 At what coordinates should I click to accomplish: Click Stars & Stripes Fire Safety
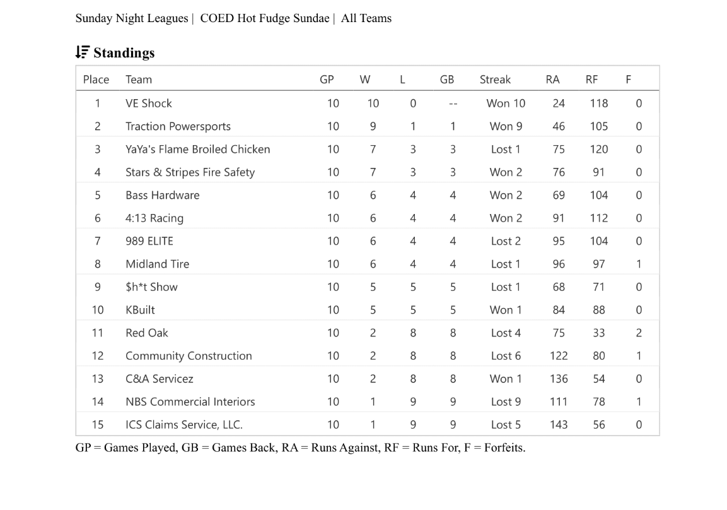click(x=190, y=172)
